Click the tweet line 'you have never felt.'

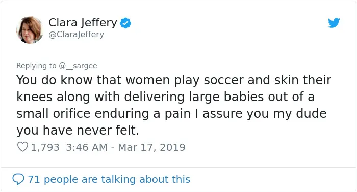[78, 131]
